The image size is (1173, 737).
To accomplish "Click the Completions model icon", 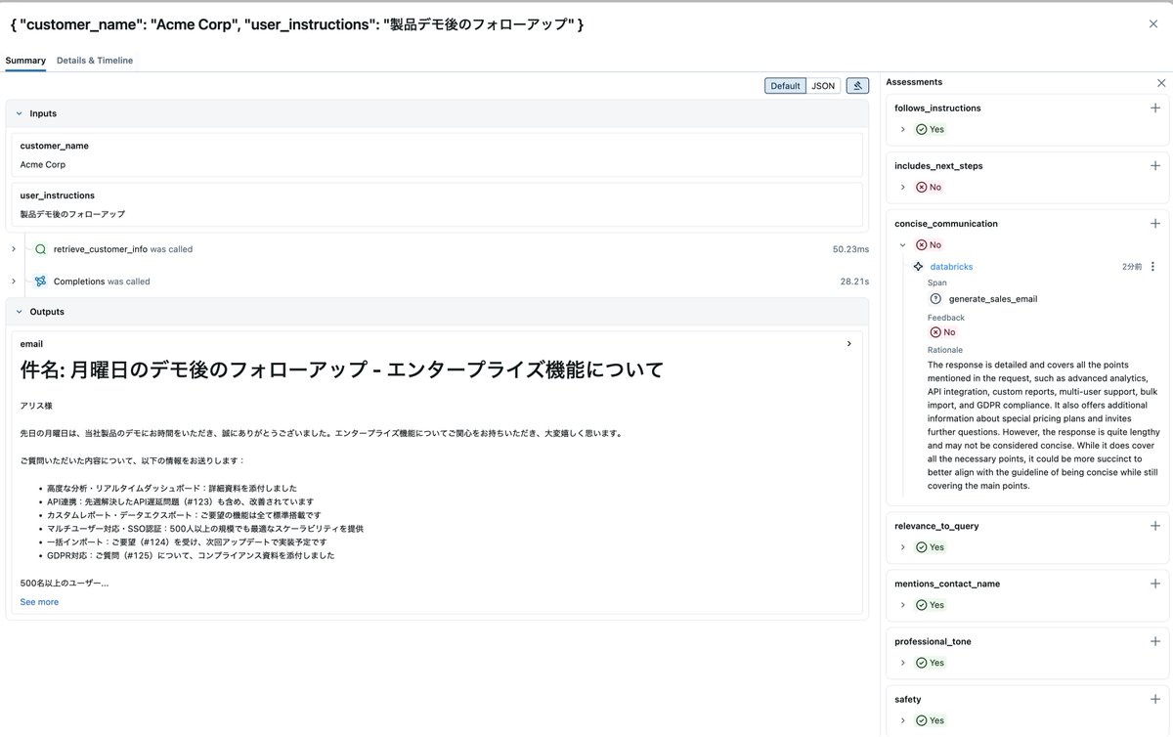I will click(x=40, y=282).
